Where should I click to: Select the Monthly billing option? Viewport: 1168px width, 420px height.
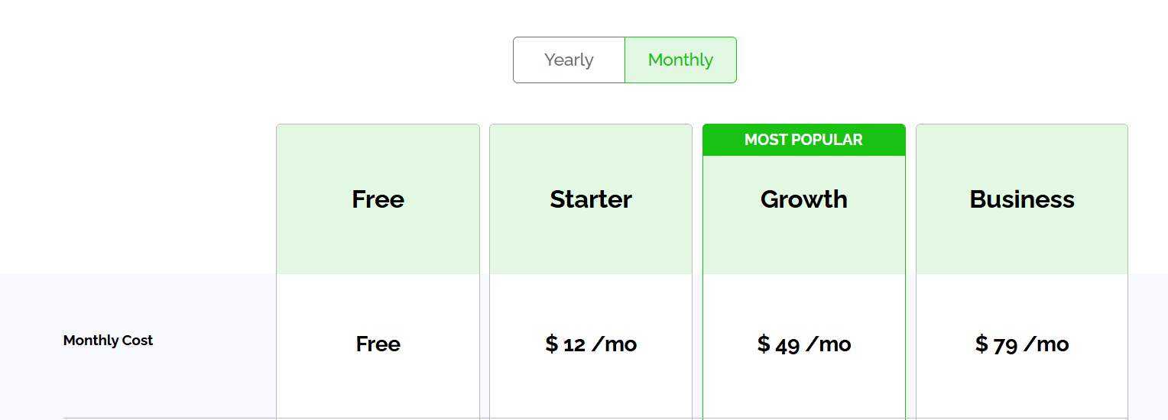pos(680,60)
